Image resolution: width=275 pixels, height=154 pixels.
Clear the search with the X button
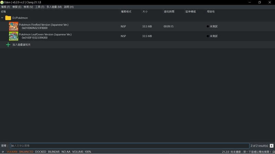(x=272, y=146)
